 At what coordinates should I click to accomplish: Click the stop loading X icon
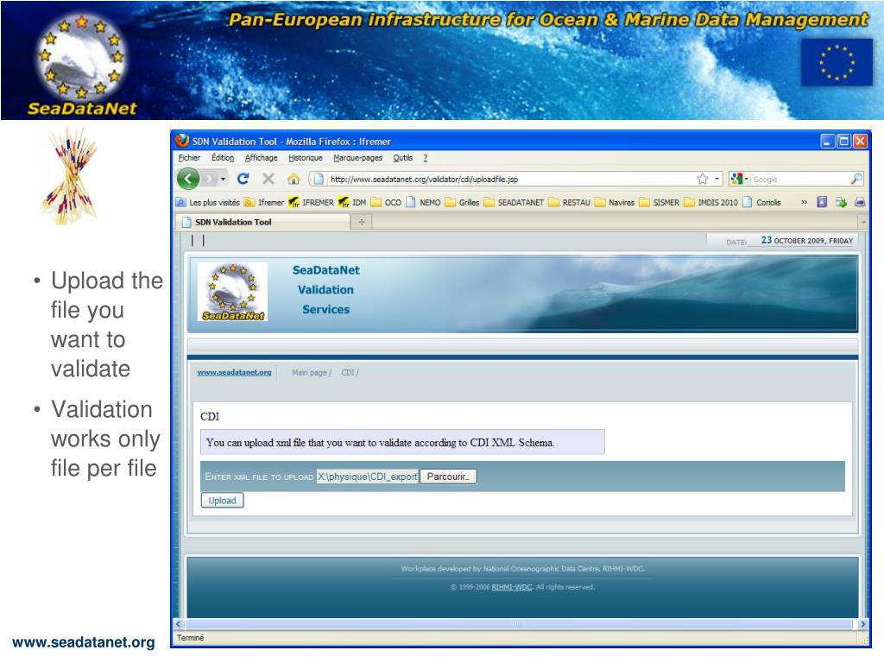[268, 179]
